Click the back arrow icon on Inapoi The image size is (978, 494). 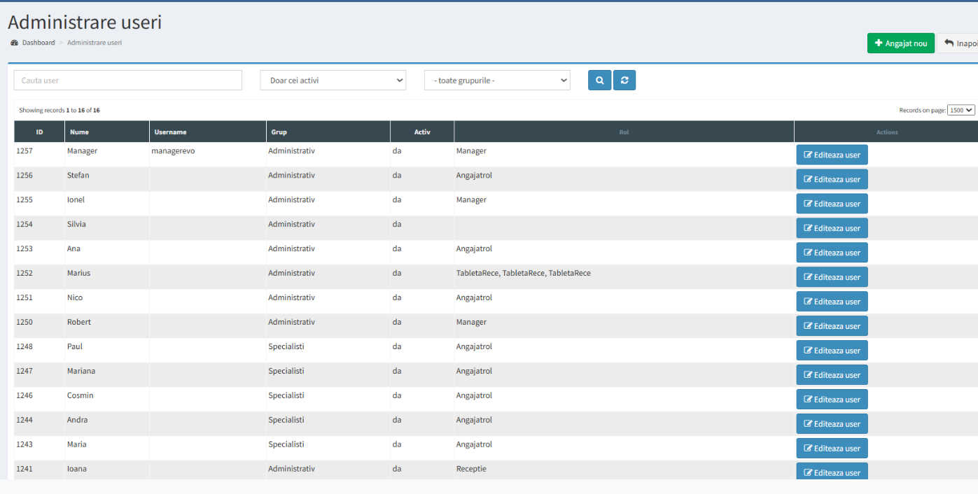click(x=949, y=43)
